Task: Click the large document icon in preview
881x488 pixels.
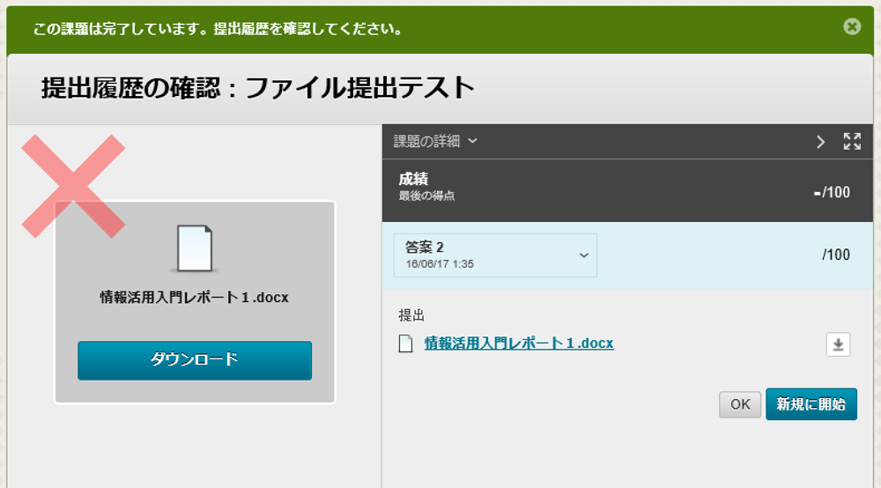Action: coord(195,248)
